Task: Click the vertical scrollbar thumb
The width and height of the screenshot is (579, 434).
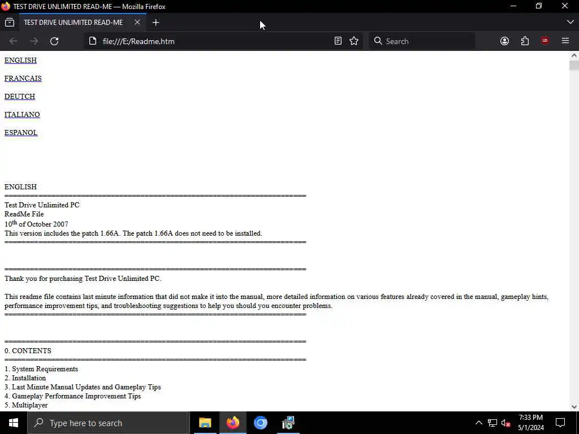Action: (x=574, y=66)
